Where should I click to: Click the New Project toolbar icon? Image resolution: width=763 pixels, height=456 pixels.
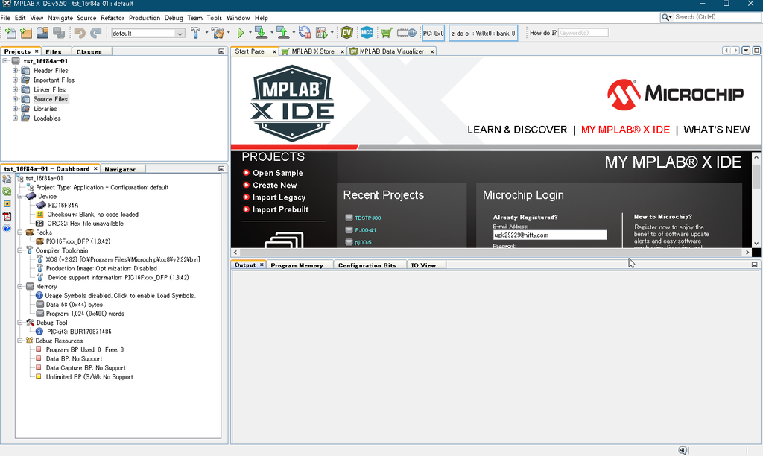point(26,33)
